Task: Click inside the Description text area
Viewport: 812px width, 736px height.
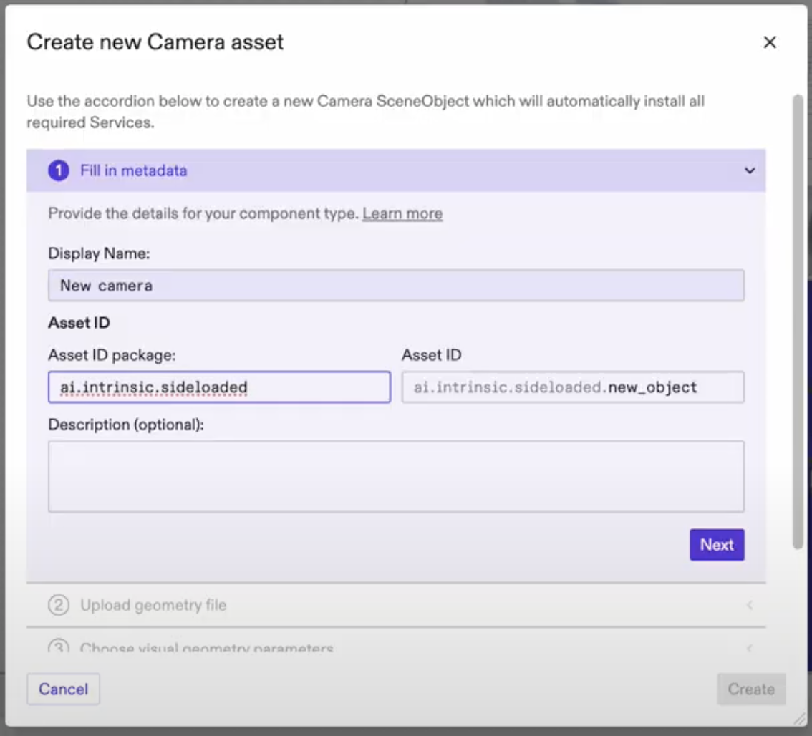Action: tap(396, 475)
